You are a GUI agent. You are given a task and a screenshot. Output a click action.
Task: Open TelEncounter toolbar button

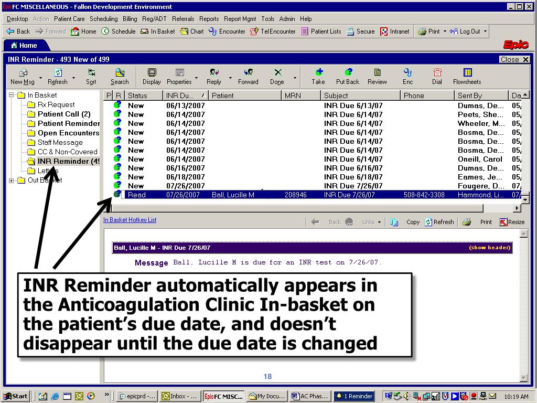[x=273, y=31]
